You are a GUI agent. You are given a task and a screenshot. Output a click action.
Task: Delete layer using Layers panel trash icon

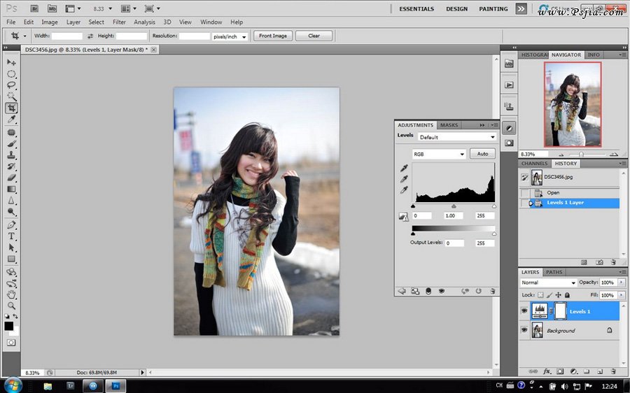pos(613,371)
